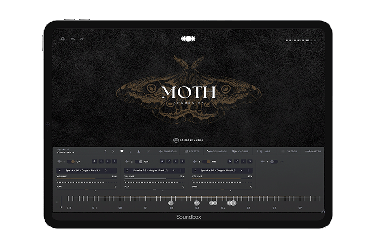
Task: Click the redo arrow icon
Action: point(82,39)
